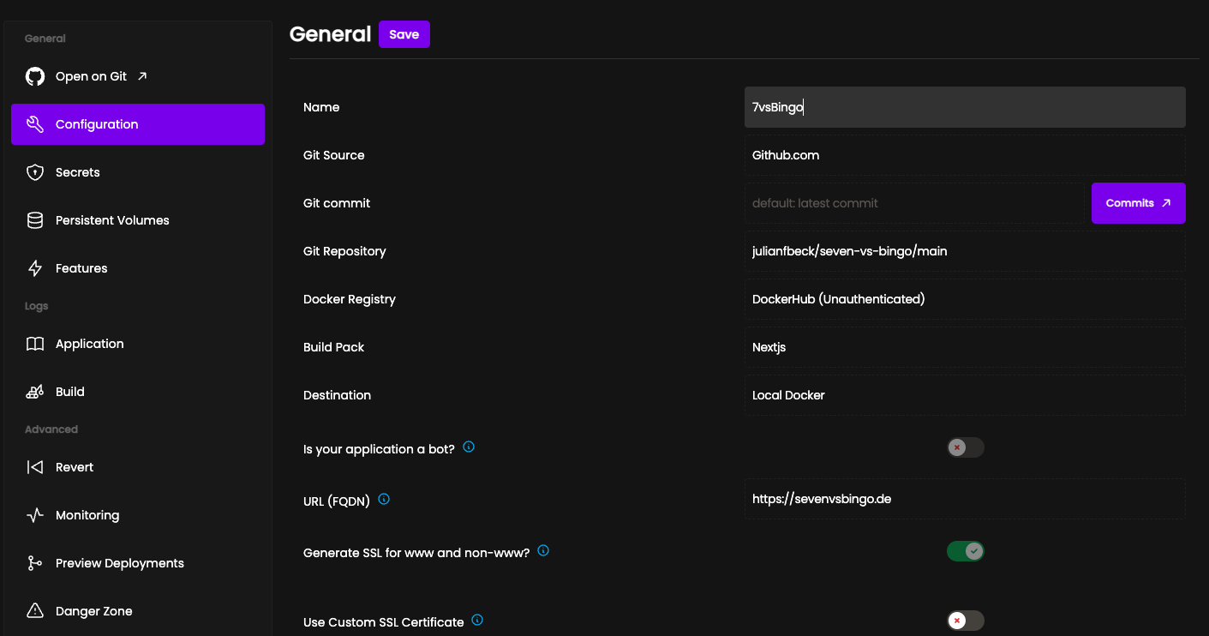Viewport: 1209px width, 636px height.
Task: Open the Docker Registry selector
Action: click(x=965, y=298)
